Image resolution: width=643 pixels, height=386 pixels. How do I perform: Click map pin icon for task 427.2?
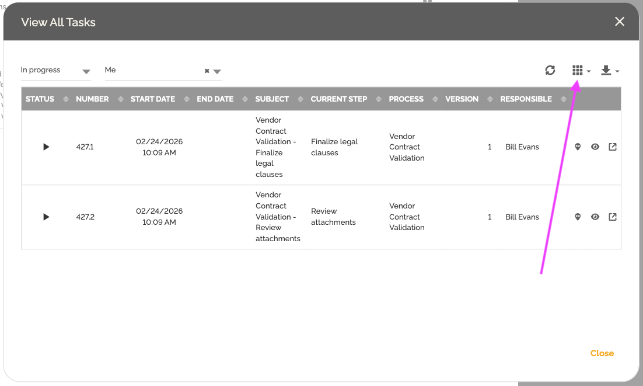coord(578,217)
